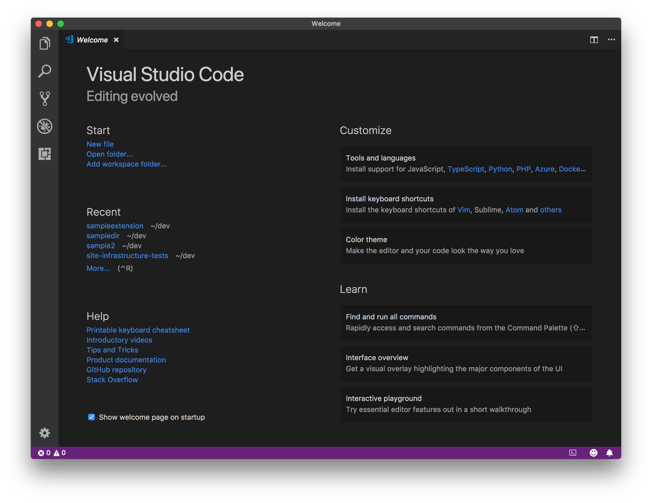Image resolution: width=652 pixels, height=503 pixels.
Task: Open the Source Control view icon
Action: click(44, 98)
